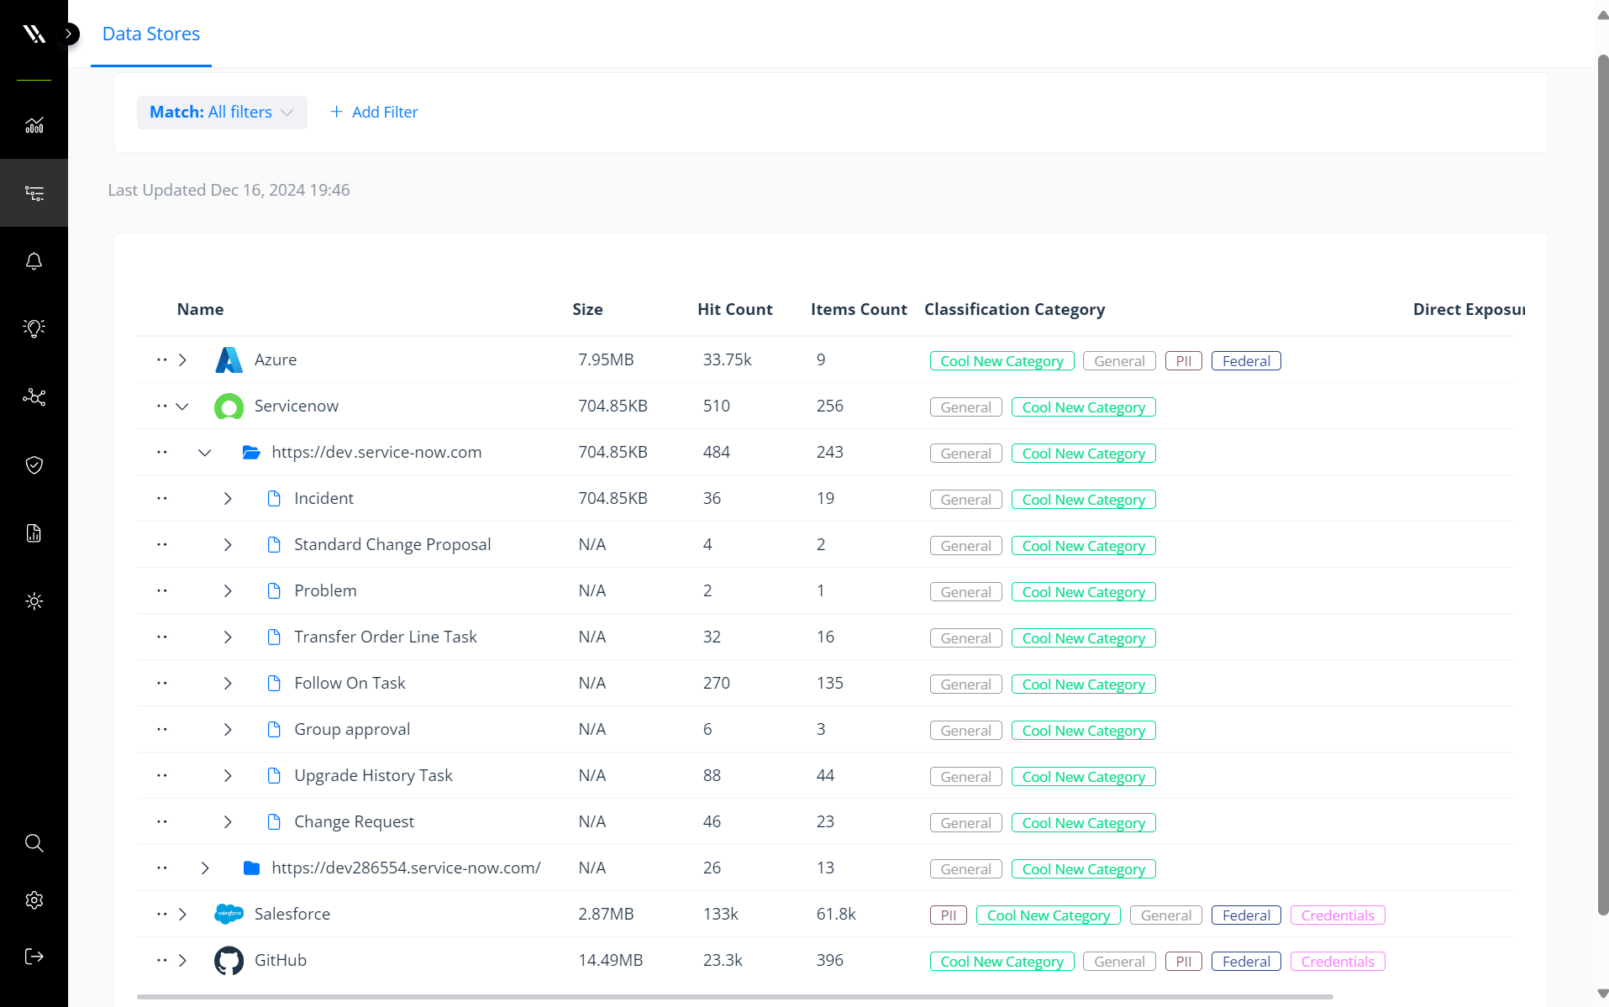Viewport: 1609px width, 1007px height.
Task: Click the 14.49MB size for GitHub
Action: 610,960
